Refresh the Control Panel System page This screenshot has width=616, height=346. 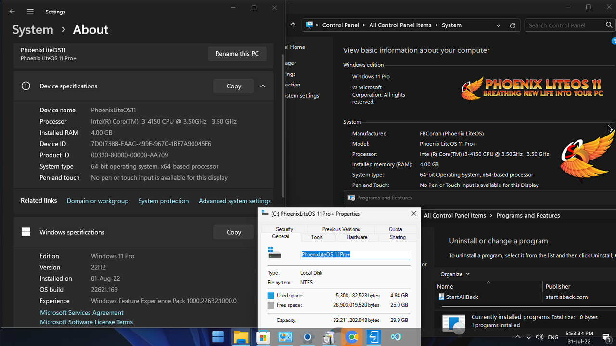(x=513, y=25)
